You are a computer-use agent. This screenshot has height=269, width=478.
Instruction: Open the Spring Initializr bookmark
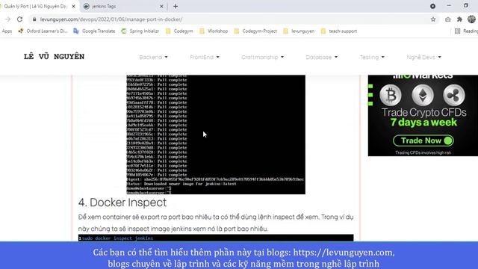coord(140,31)
